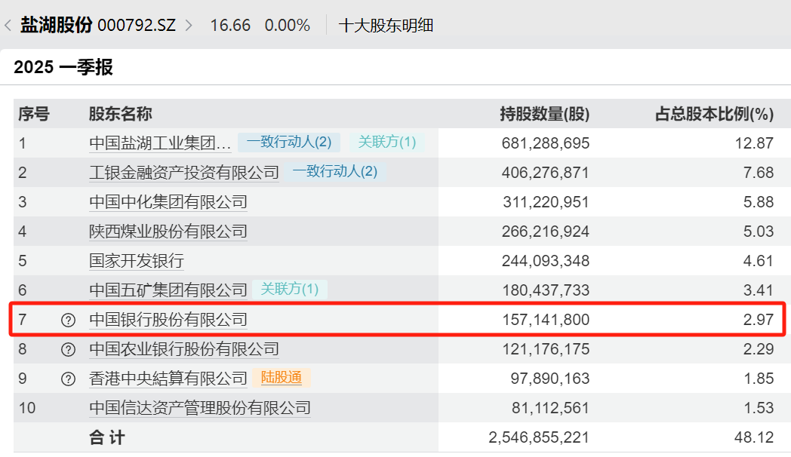
Task: Click ratio value 5.88
Action: [759, 202]
